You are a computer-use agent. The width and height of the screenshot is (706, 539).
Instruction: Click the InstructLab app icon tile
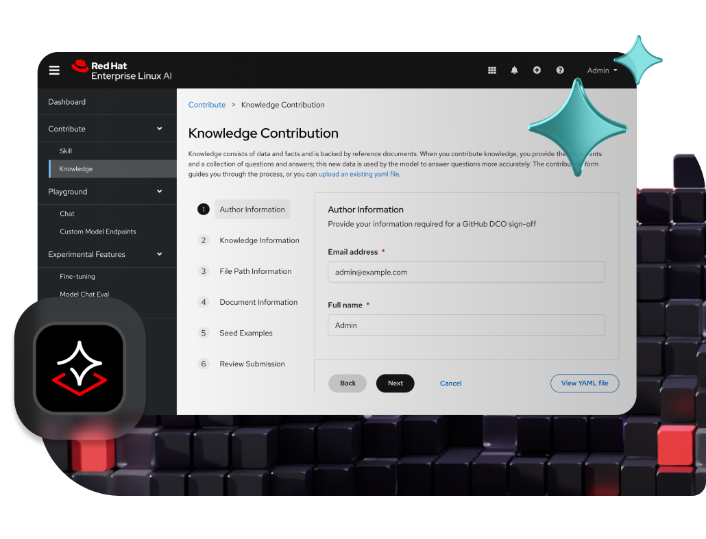[80, 368]
